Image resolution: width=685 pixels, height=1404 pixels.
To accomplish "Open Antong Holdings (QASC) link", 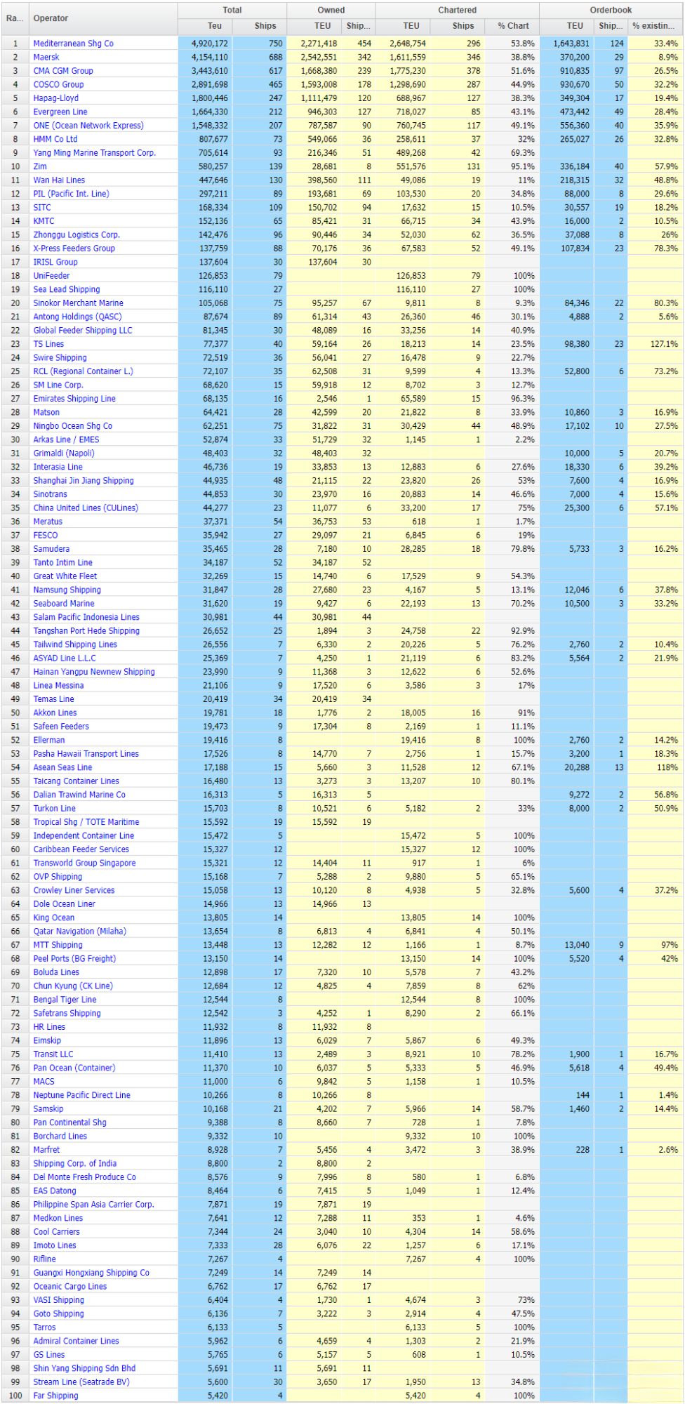I will (x=78, y=317).
